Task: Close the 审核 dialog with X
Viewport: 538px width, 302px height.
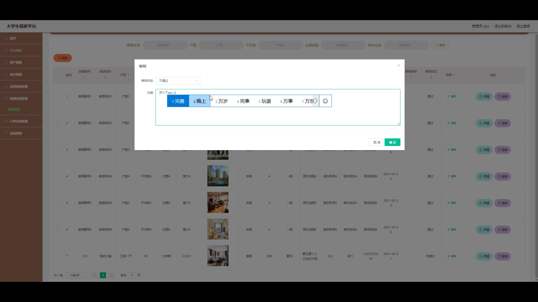Action: pyautogui.click(x=398, y=65)
